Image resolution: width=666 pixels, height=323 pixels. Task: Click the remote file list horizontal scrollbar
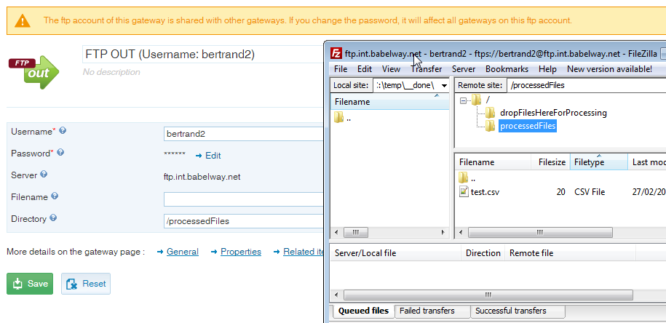pyautogui.click(x=540, y=233)
